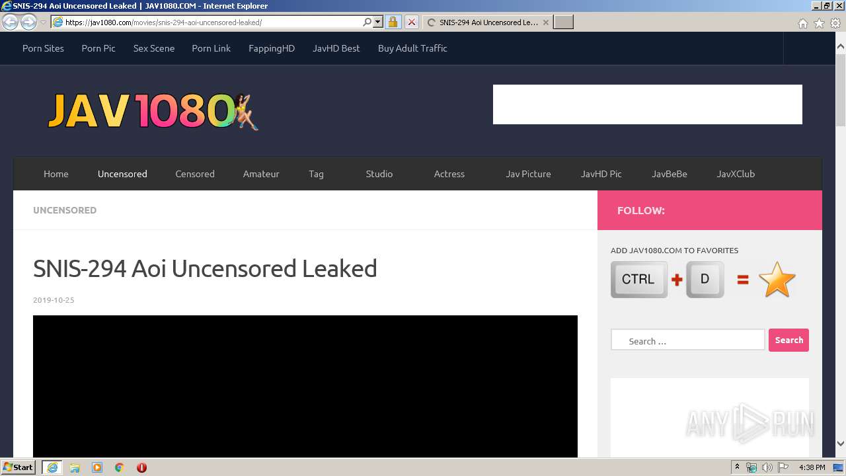This screenshot has height=476, width=846.
Task: Open the Favorites star icon
Action: pyautogui.click(x=819, y=23)
